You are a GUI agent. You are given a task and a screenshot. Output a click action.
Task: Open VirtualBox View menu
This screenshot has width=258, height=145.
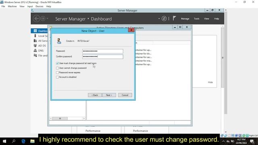click(22, 6)
